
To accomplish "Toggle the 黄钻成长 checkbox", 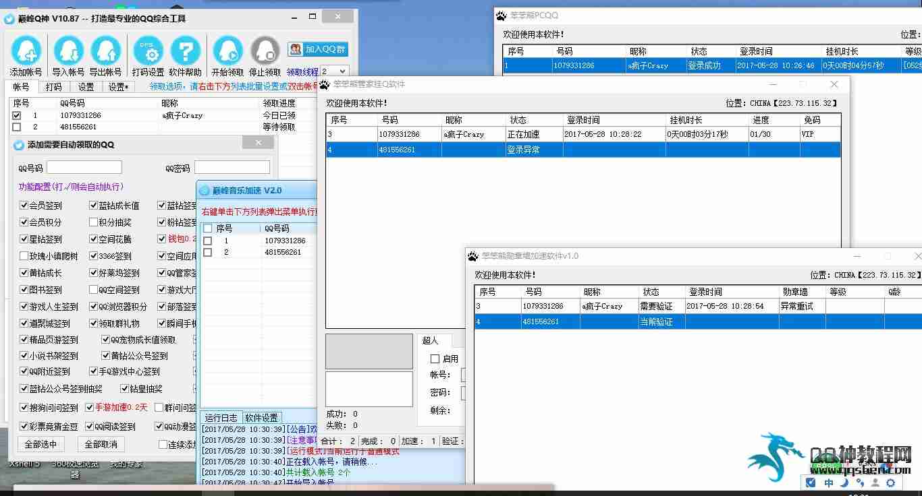I will [24, 273].
